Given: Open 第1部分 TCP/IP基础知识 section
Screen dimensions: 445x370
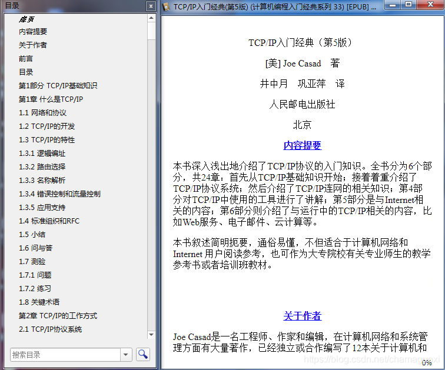Looking at the screenshot, I should (x=58, y=86).
